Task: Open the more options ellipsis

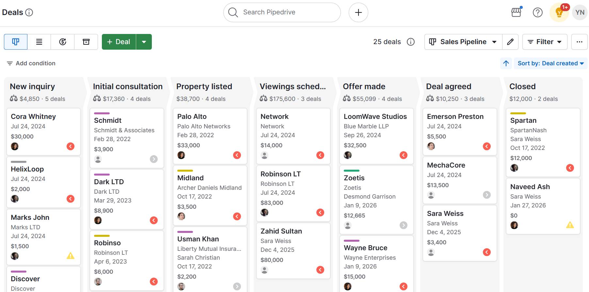Action: (580, 42)
